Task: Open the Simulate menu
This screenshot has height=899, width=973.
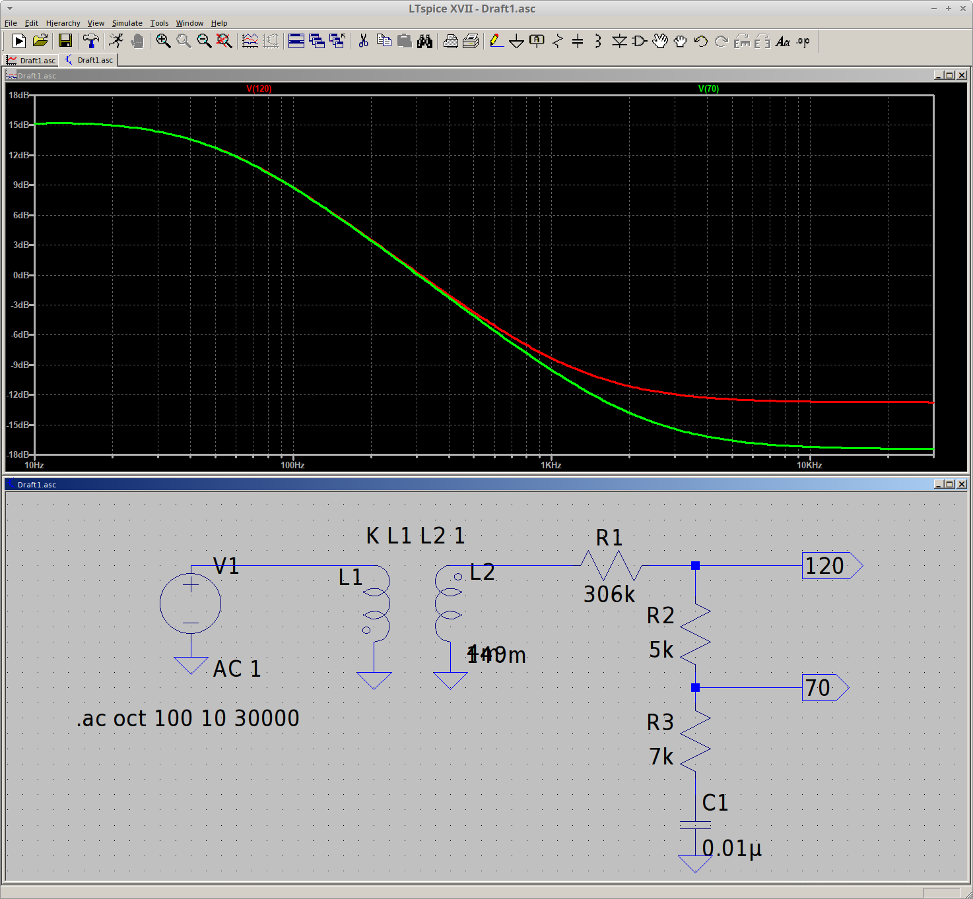Action: click(x=127, y=23)
